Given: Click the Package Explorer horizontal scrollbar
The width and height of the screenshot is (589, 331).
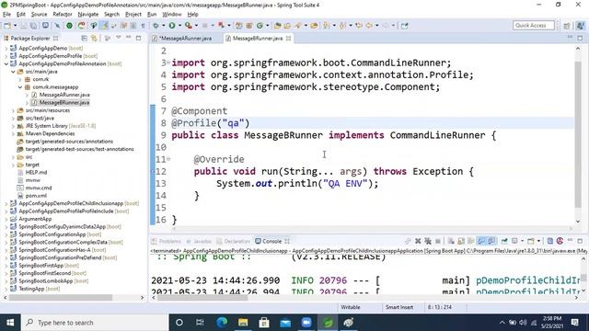Looking at the screenshot, I should click(x=60, y=298).
